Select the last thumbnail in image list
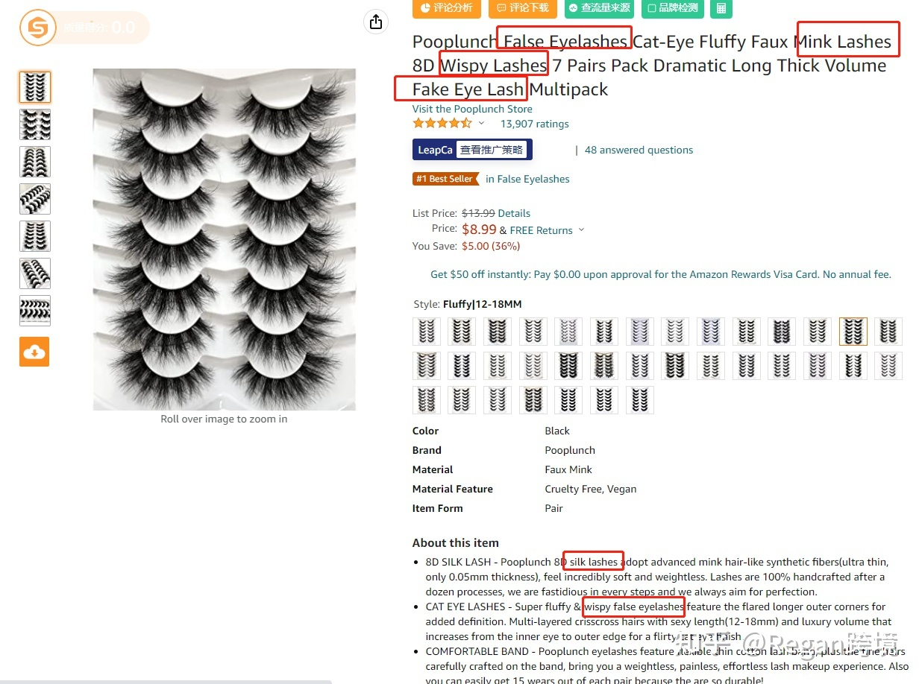922x684 pixels. [x=35, y=311]
